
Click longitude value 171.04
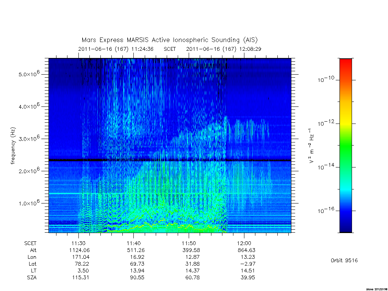[x=81, y=257]
